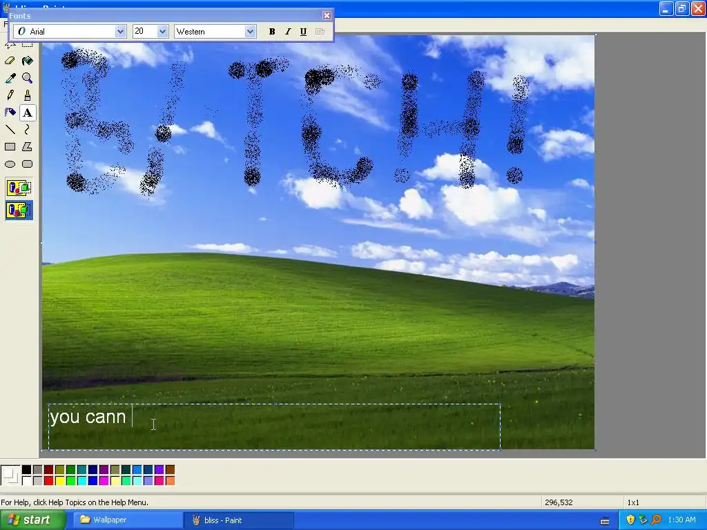Click the orange magnifier tray icon
Image resolution: width=707 pixels, height=530 pixels.
tap(656, 520)
